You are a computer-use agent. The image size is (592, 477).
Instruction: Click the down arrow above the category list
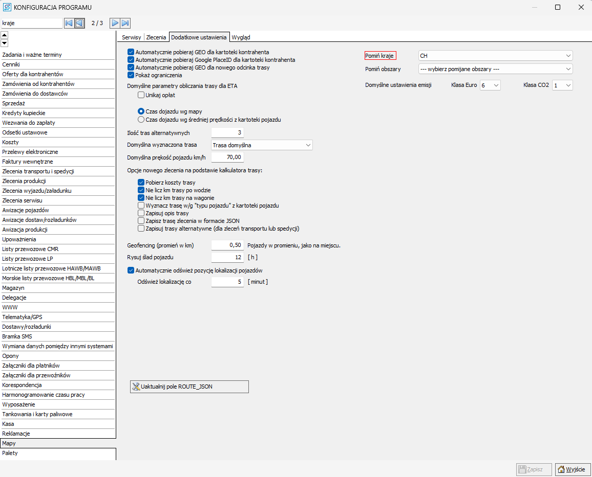point(5,43)
